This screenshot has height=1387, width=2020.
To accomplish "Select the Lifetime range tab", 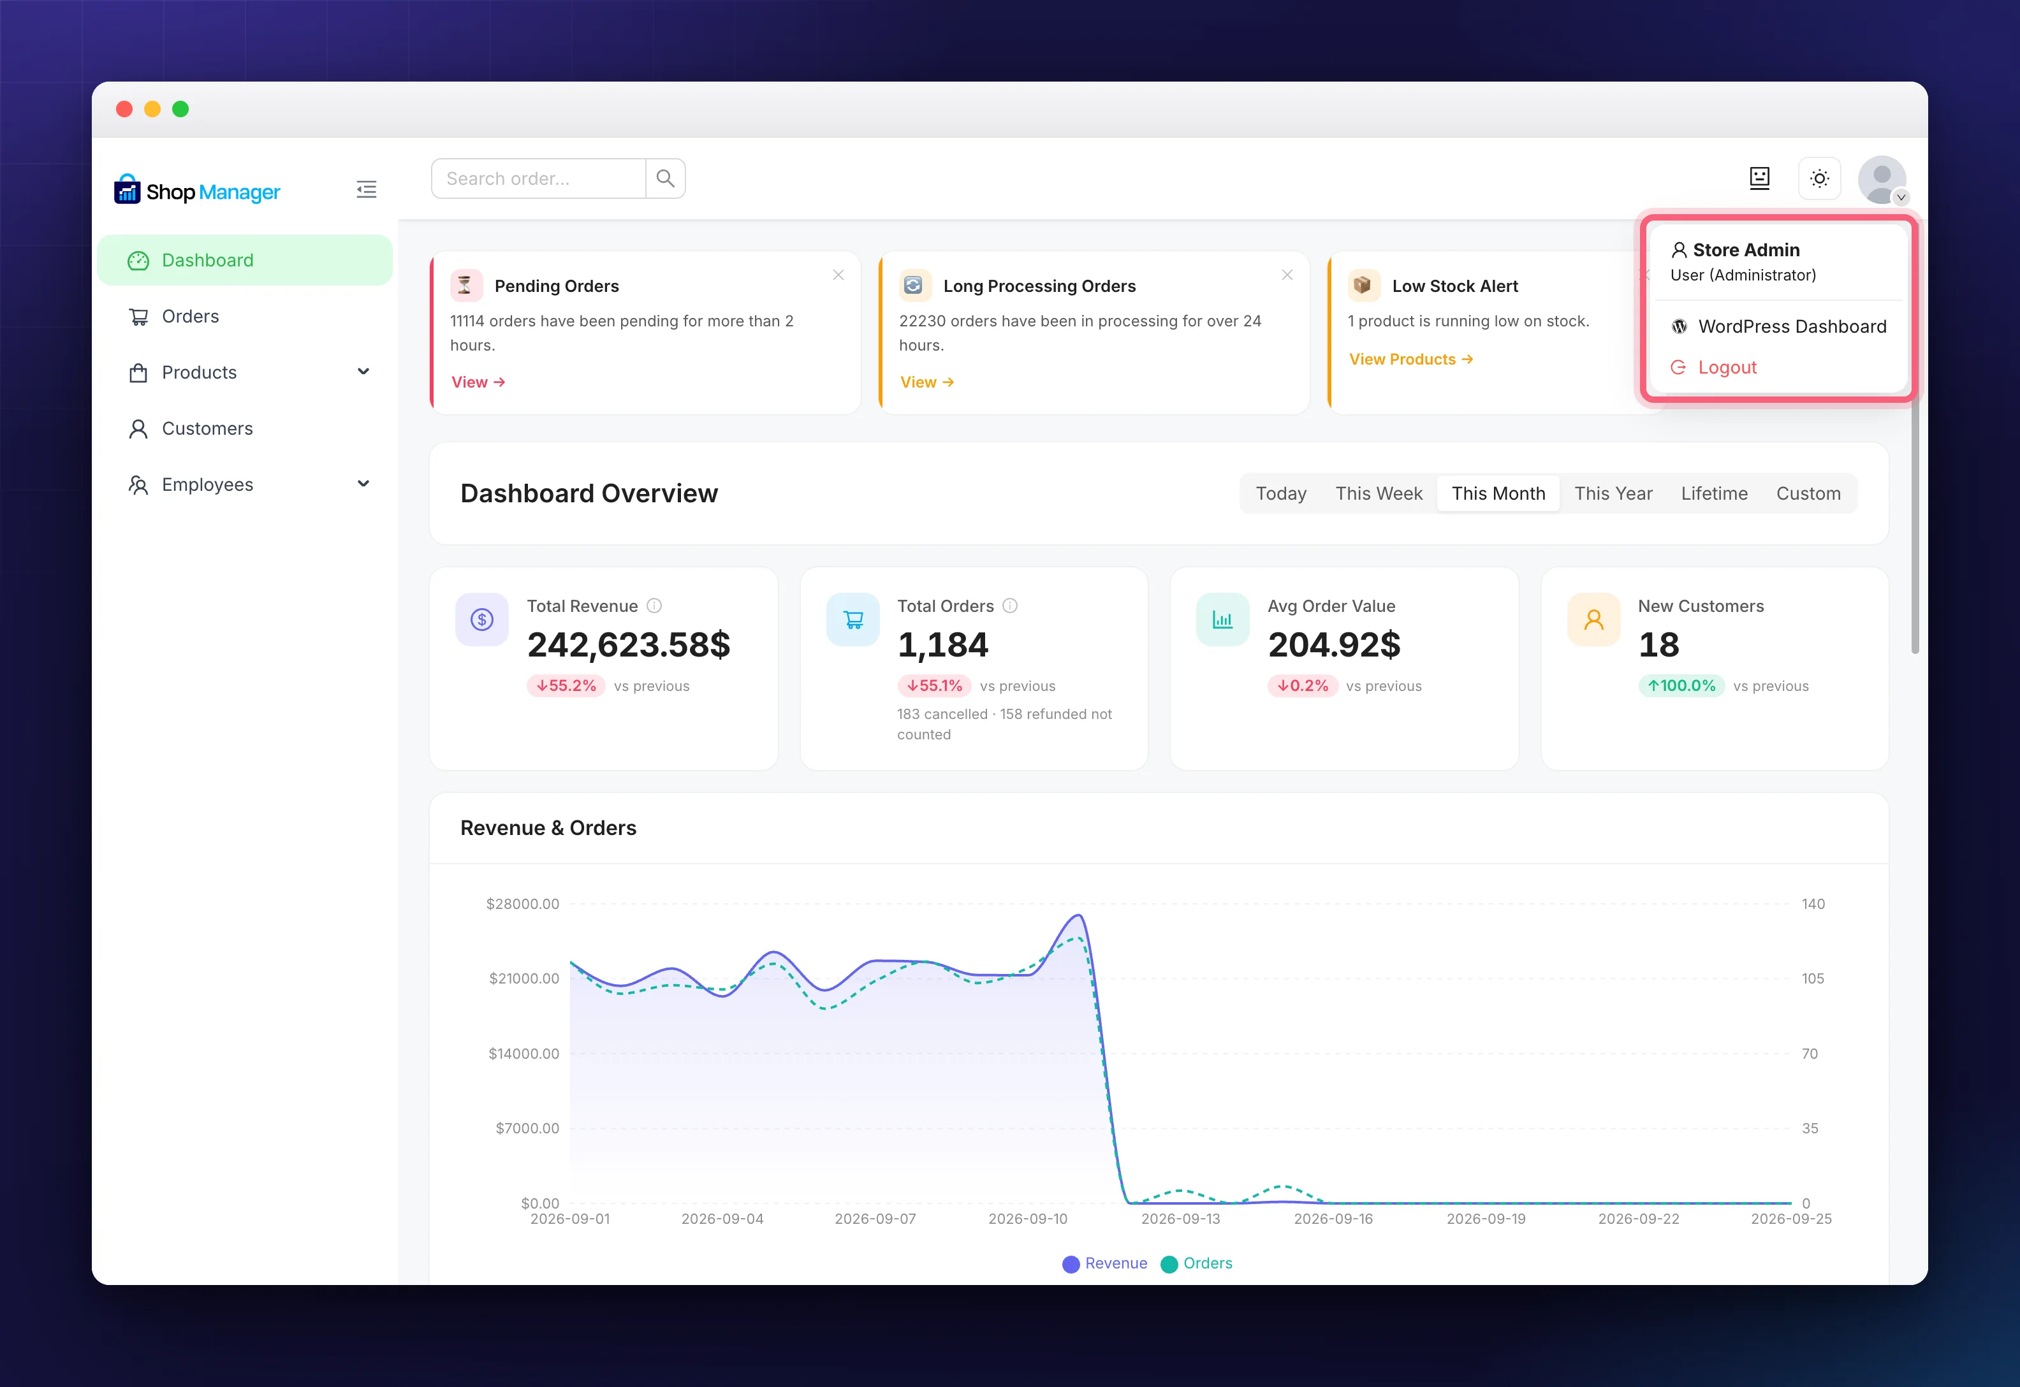I will [1714, 493].
